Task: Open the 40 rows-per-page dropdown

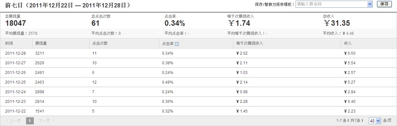Action: [x=375, y=121]
